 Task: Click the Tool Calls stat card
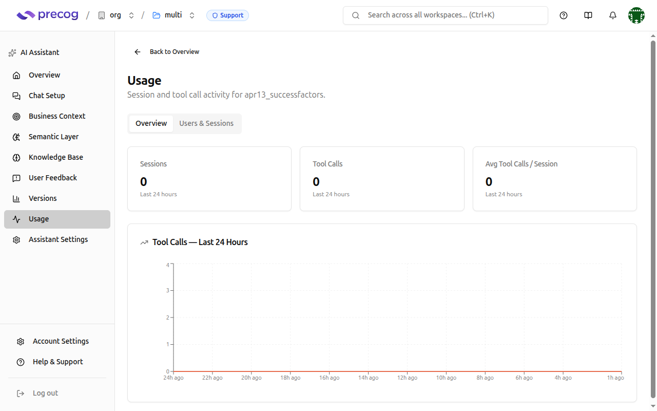click(x=382, y=179)
